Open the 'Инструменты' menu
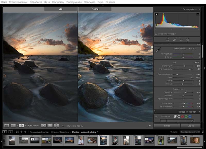The image size is (206, 149). click(x=74, y=2)
